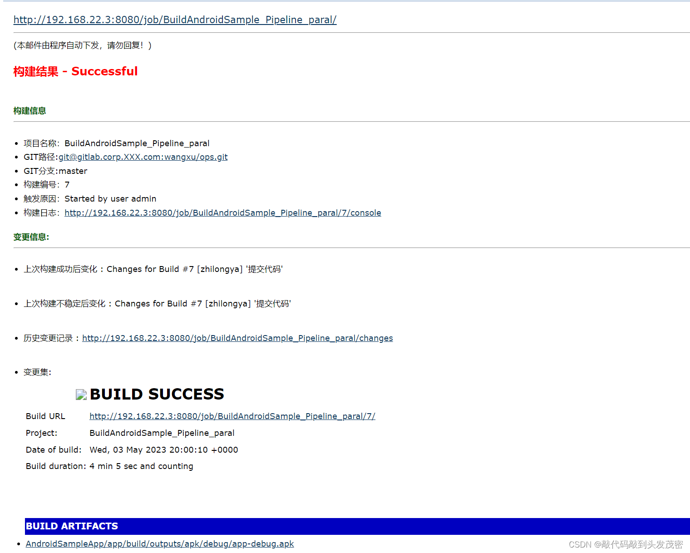
Task: Open the Build URL link ending in paral/7/
Action: tap(232, 416)
